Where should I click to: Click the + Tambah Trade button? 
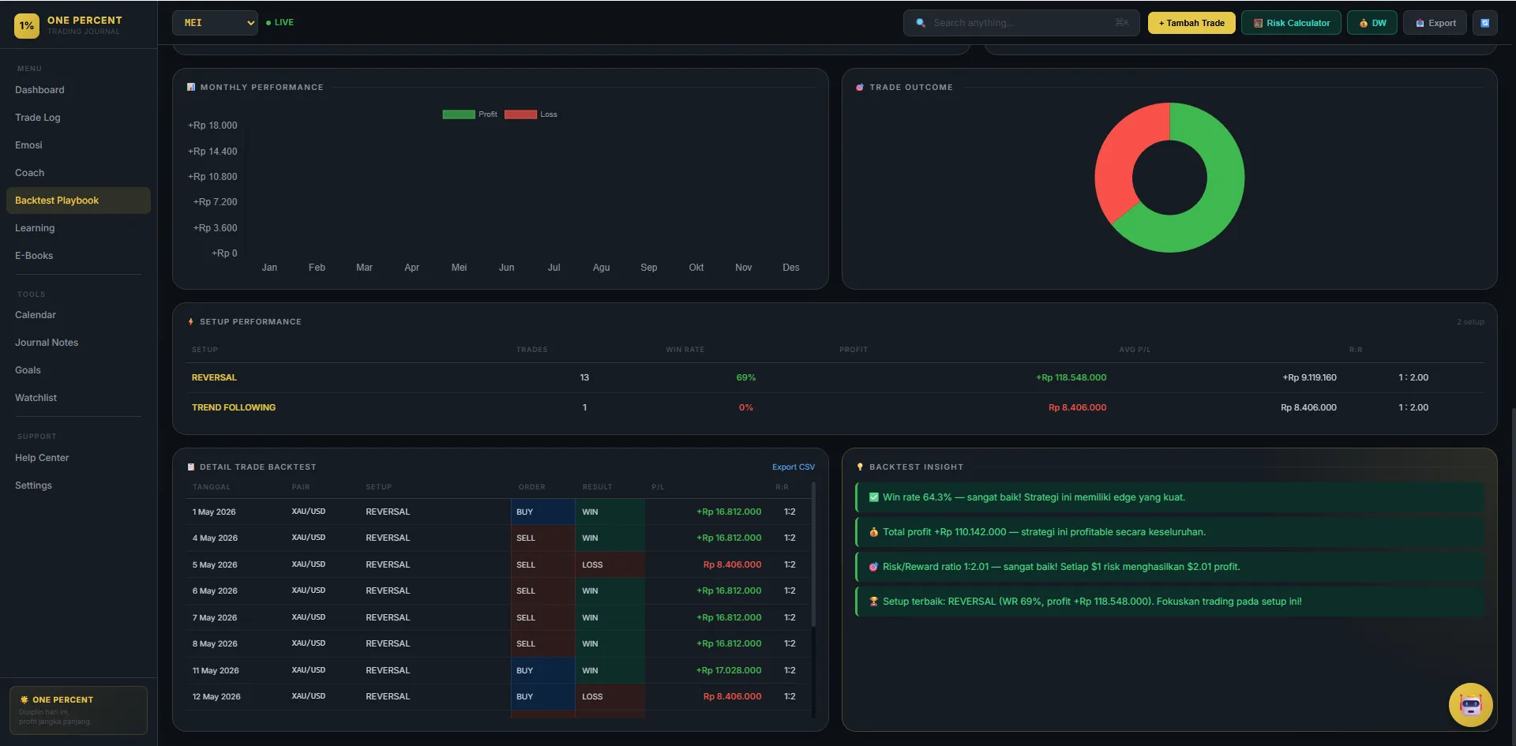1191,23
